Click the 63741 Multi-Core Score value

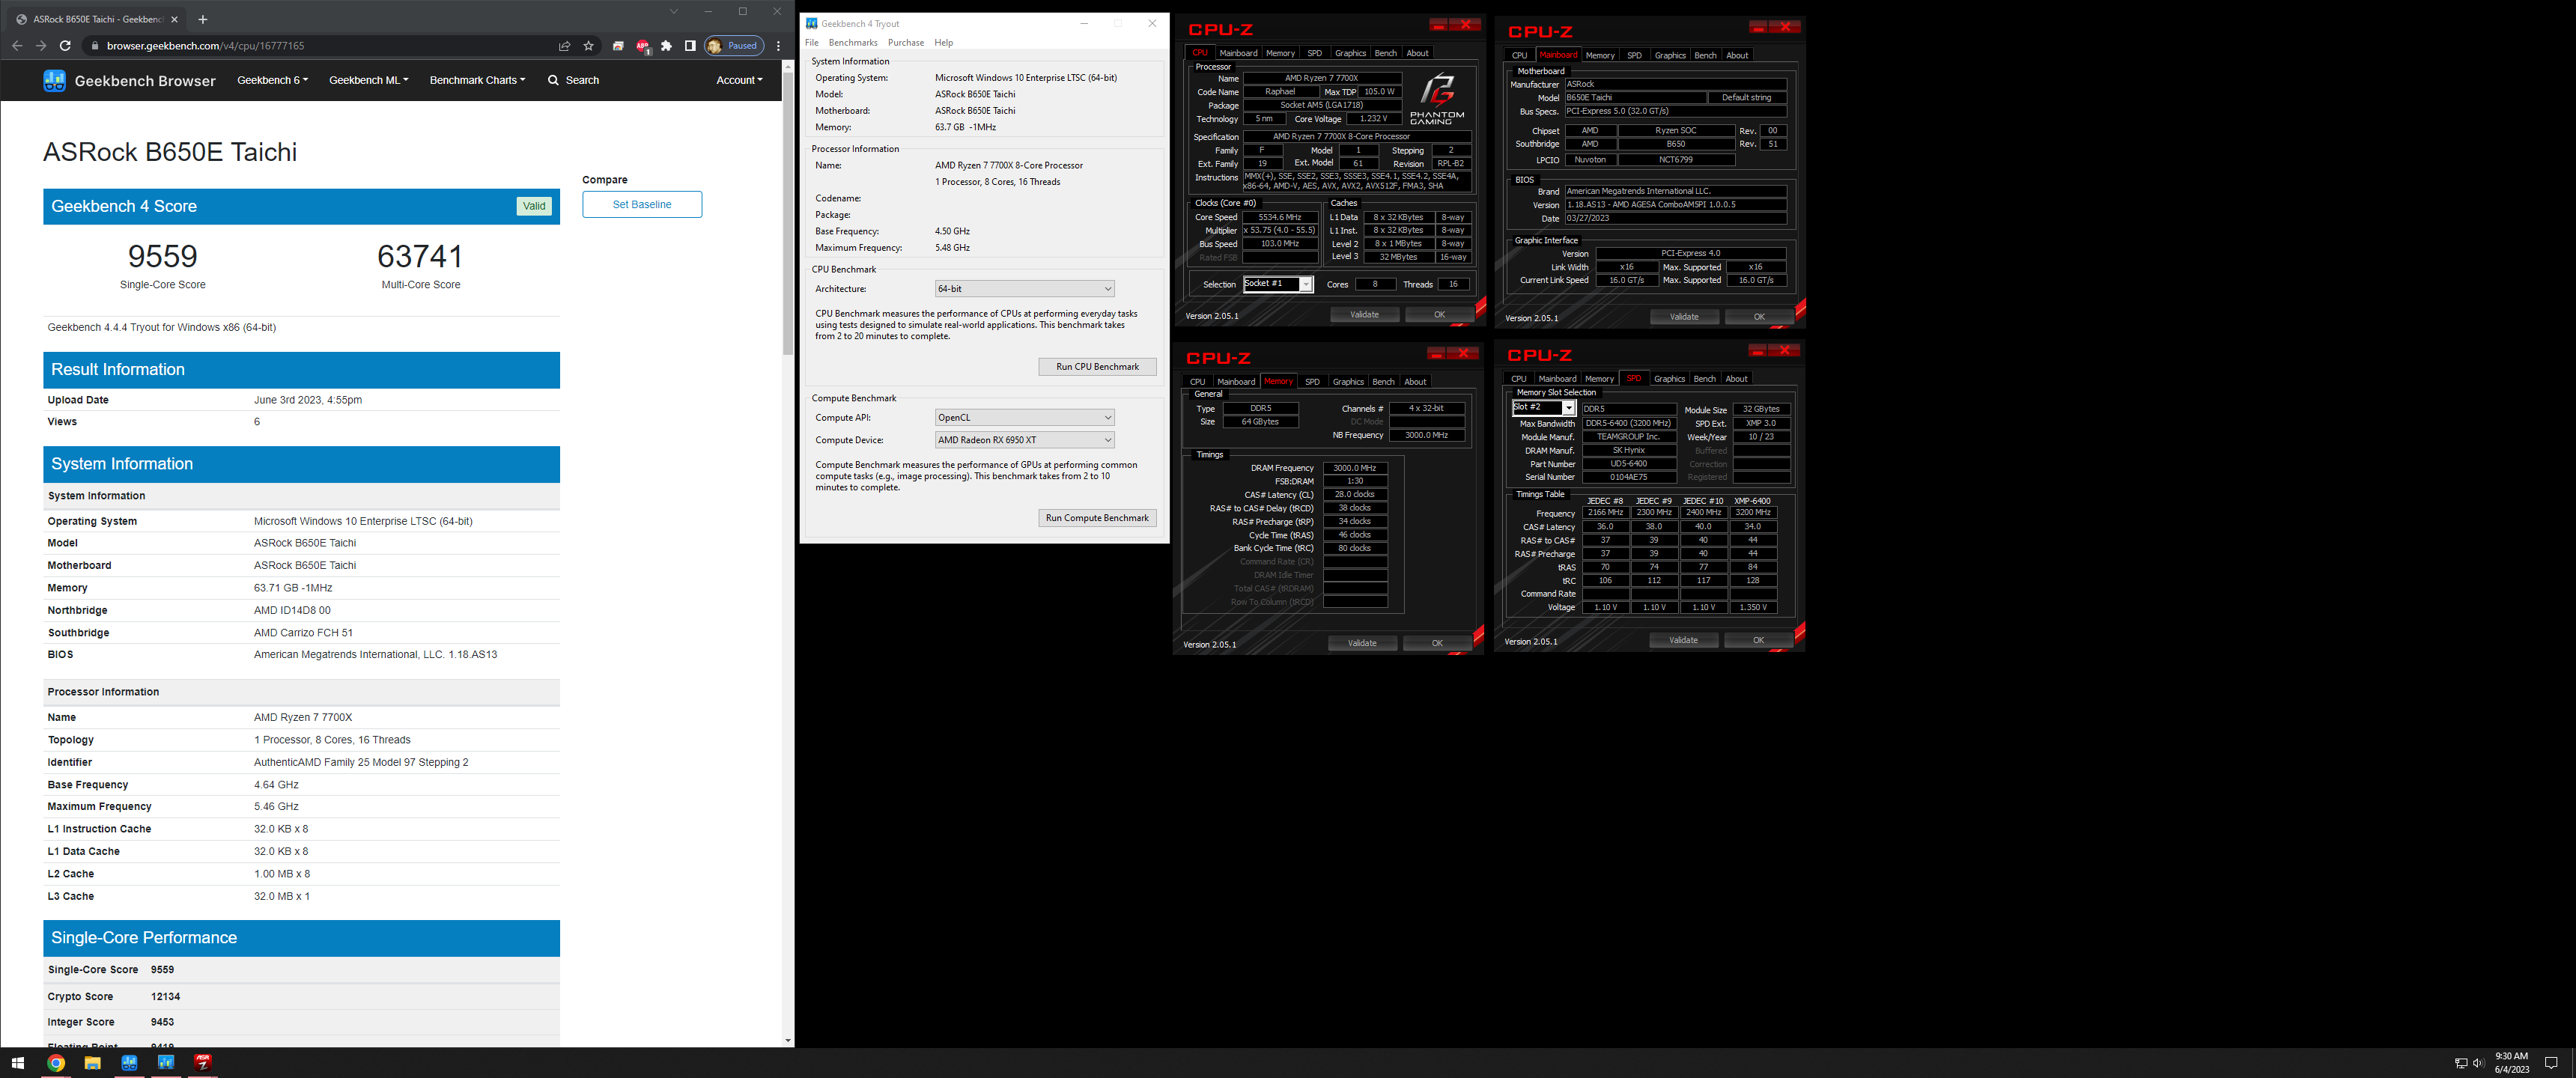tap(420, 257)
